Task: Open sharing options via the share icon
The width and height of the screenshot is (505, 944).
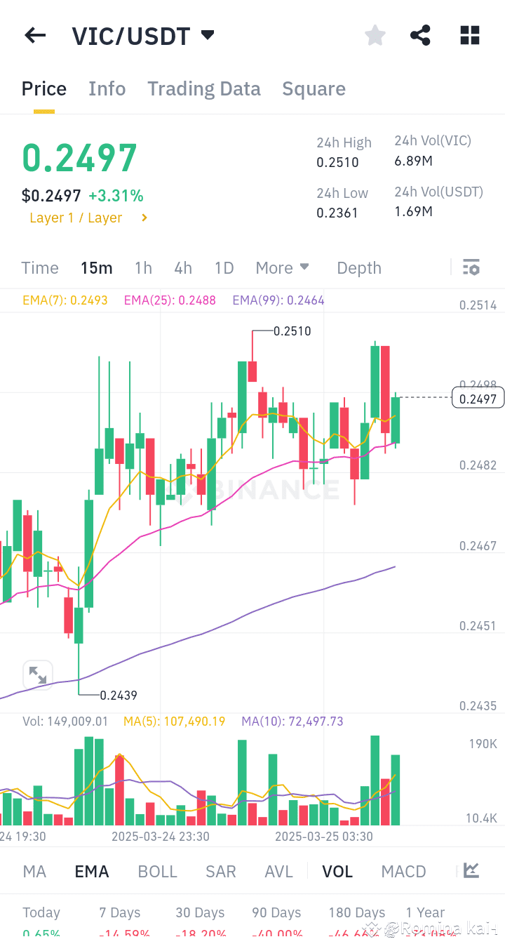Action: (420, 35)
